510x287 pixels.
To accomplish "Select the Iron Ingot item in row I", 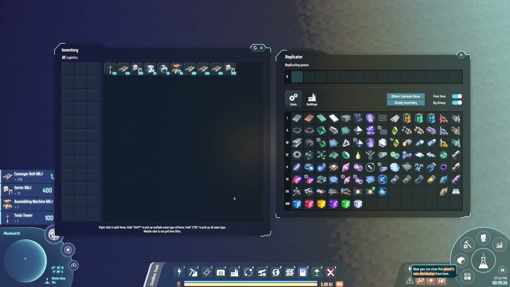I will [x=297, y=118].
